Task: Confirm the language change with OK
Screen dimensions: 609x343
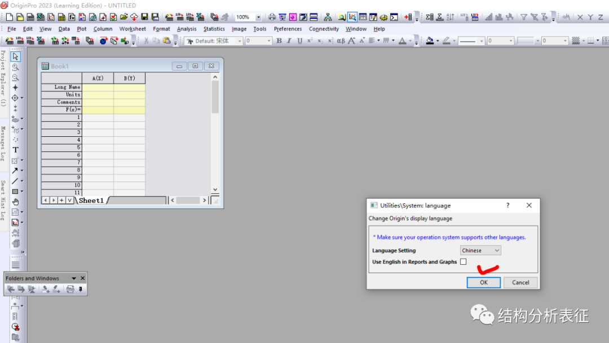Action: pos(484,283)
